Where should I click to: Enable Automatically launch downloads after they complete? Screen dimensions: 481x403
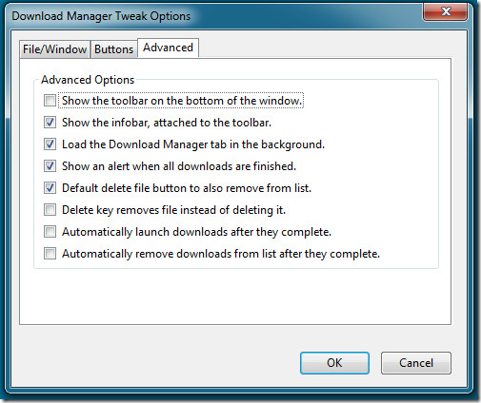pyautogui.click(x=50, y=232)
